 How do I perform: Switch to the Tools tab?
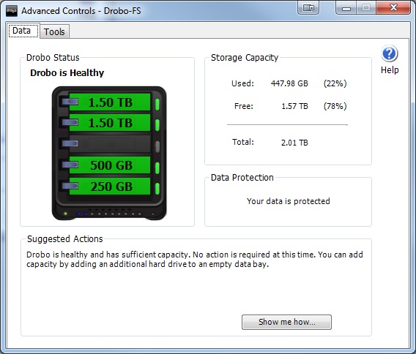tap(54, 31)
